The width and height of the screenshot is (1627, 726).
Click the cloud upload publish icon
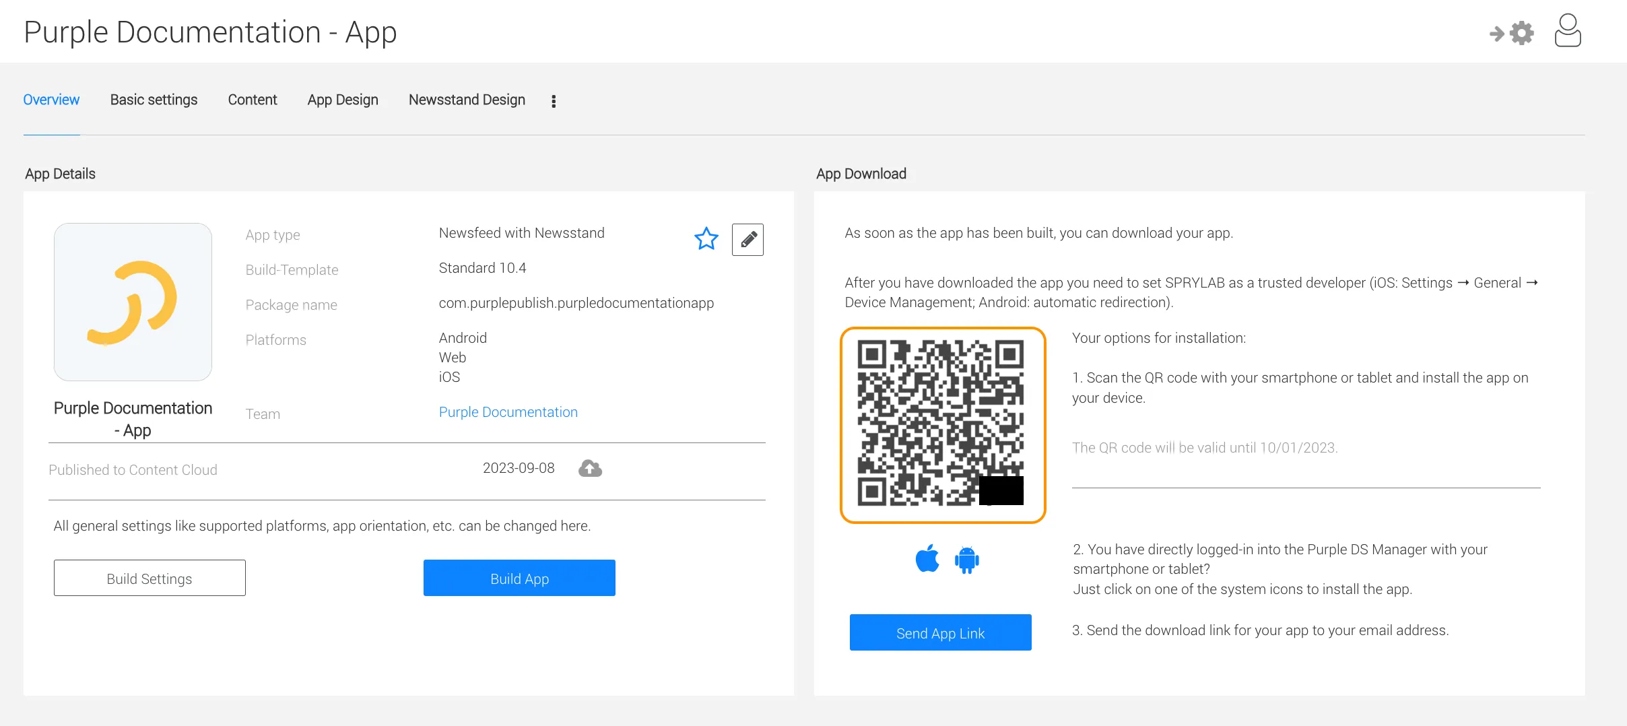coord(590,468)
